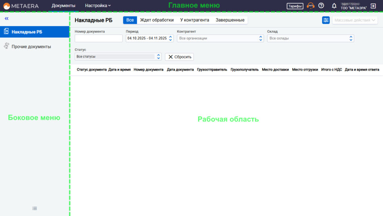Expand the Склад warehouses dropdown
Screen dimensions: 383x216
[x=310, y=38]
